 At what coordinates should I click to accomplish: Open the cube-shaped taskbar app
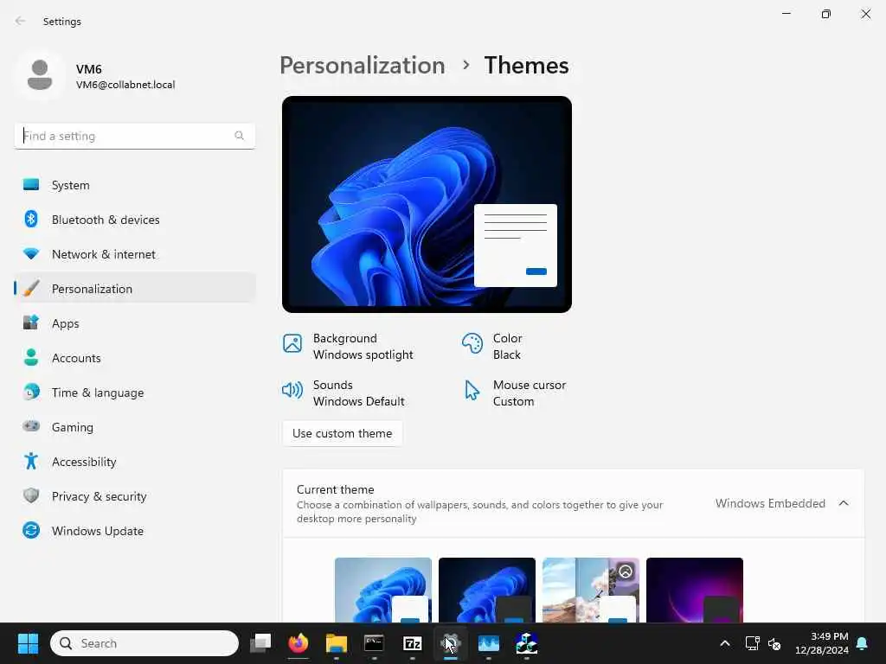(x=527, y=643)
